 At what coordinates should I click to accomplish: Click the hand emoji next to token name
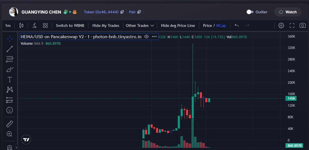point(66,12)
